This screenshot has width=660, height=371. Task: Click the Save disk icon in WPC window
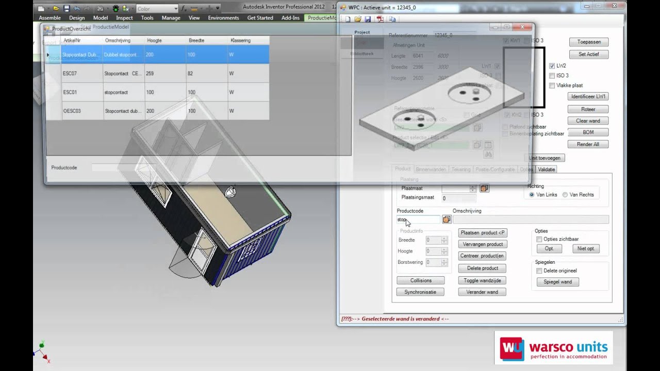click(x=368, y=19)
